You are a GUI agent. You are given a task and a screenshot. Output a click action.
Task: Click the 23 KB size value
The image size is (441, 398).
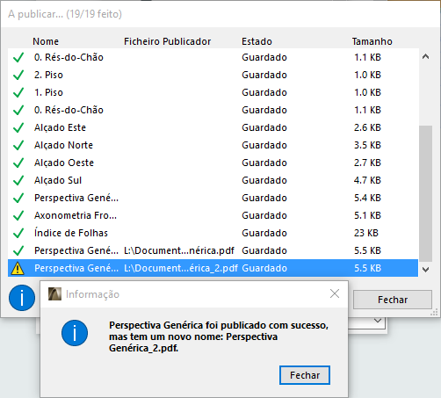click(366, 233)
